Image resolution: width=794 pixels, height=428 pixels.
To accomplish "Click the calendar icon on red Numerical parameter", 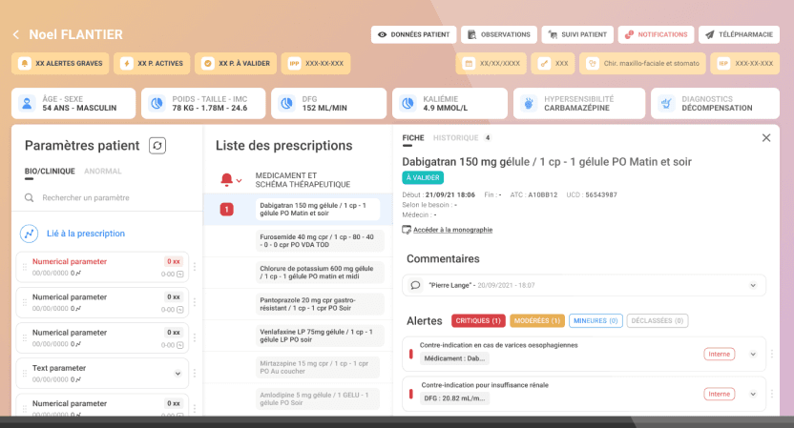I will pos(179,275).
